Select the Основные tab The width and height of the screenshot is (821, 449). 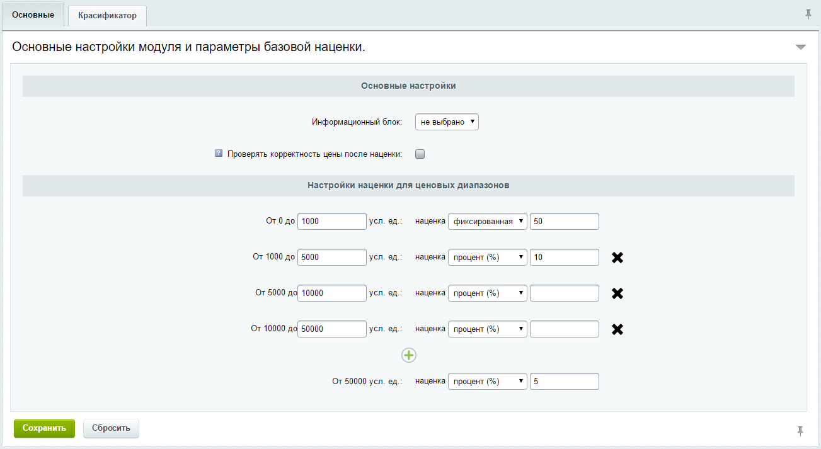click(33, 14)
